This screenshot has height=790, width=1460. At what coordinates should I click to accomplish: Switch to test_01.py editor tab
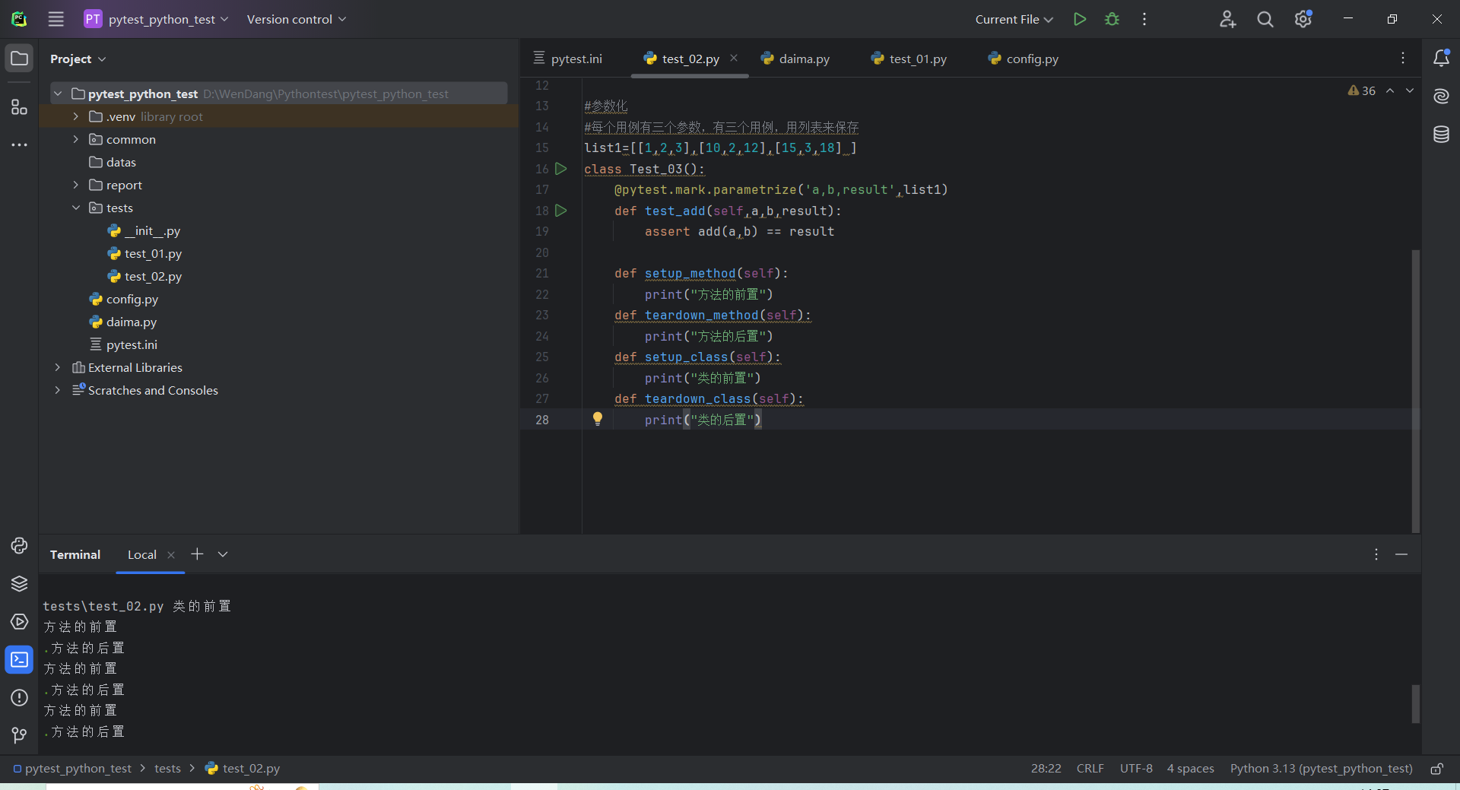point(909,59)
